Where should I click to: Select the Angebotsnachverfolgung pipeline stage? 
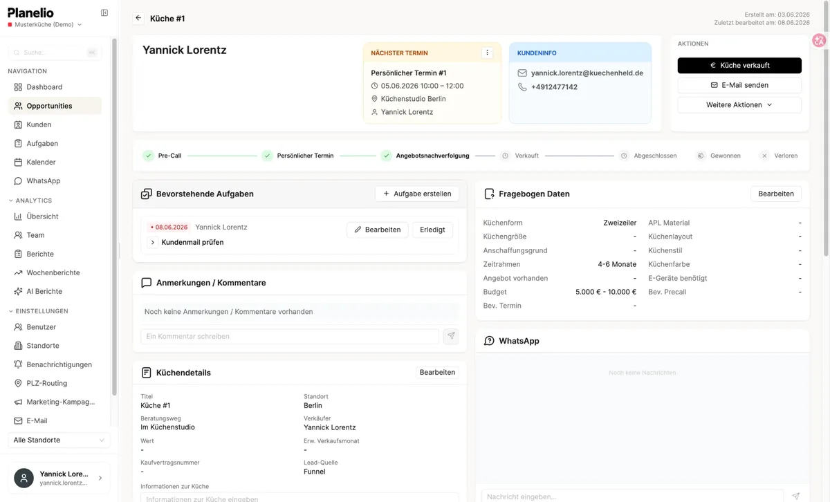coord(425,156)
